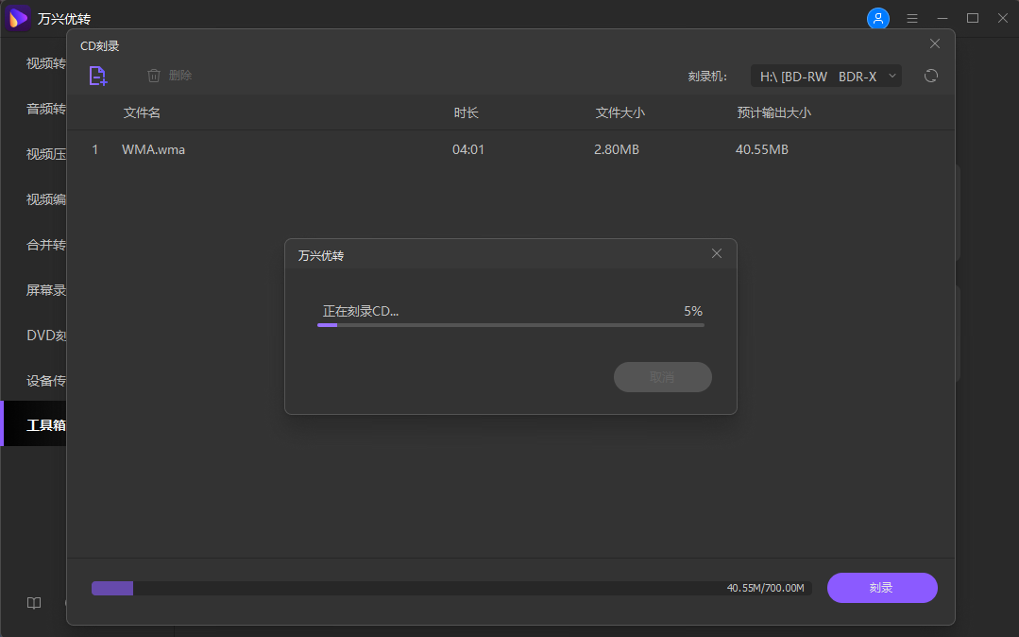
Task: Switch to 视频转换 in the sidebar
Action: pos(42,62)
